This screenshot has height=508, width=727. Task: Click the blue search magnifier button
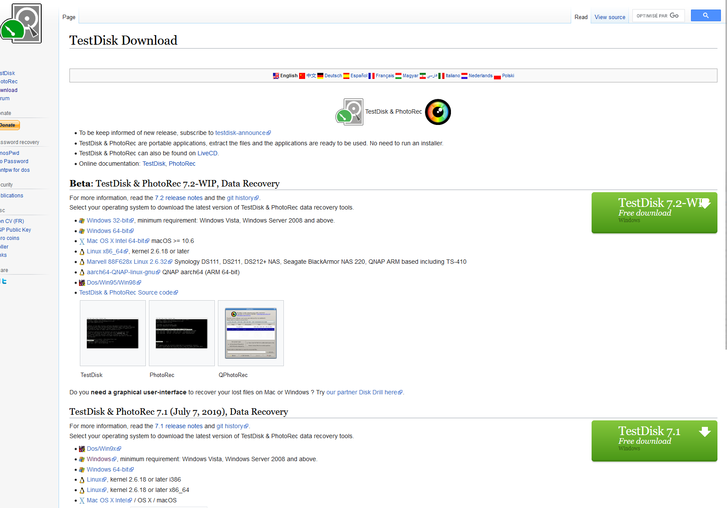(706, 16)
